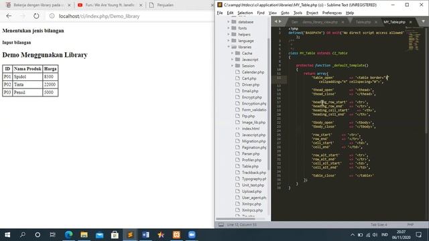Open Microsoft Edge from the taskbar
The width and height of the screenshot is (429, 241).
pyautogui.click(x=68, y=235)
